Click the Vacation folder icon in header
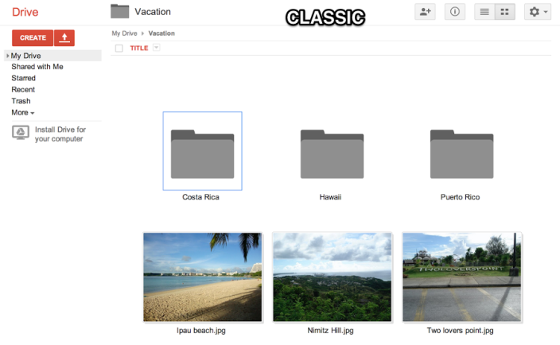560x345 pixels. click(120, 11)
